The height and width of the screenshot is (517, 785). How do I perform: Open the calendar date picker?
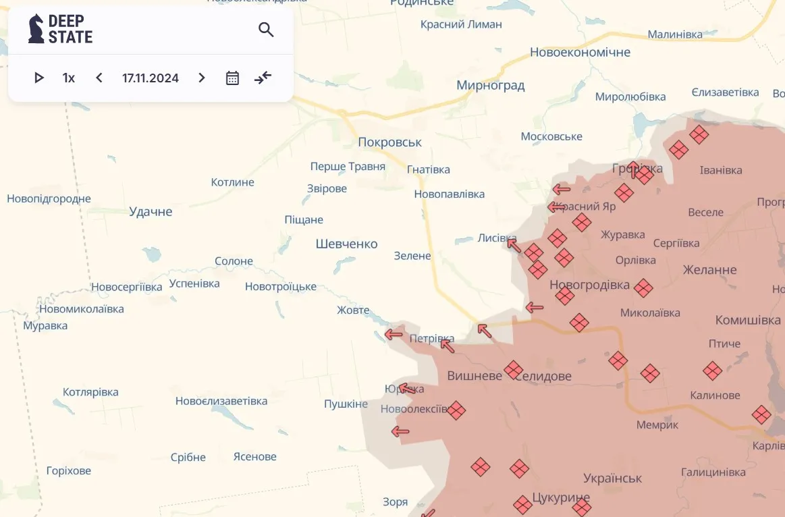pos(232,78)
